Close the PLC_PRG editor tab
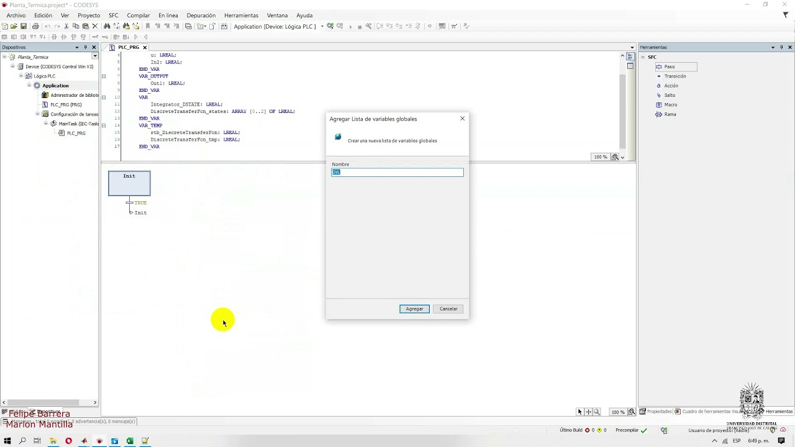The width and height of the screenshot is (795, 447). click(145, 47)
